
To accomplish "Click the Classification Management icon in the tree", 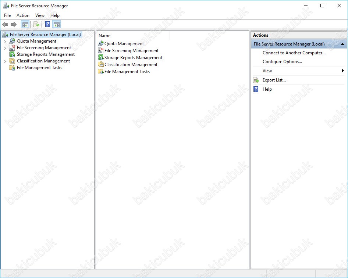I will (x=12, y=61).
